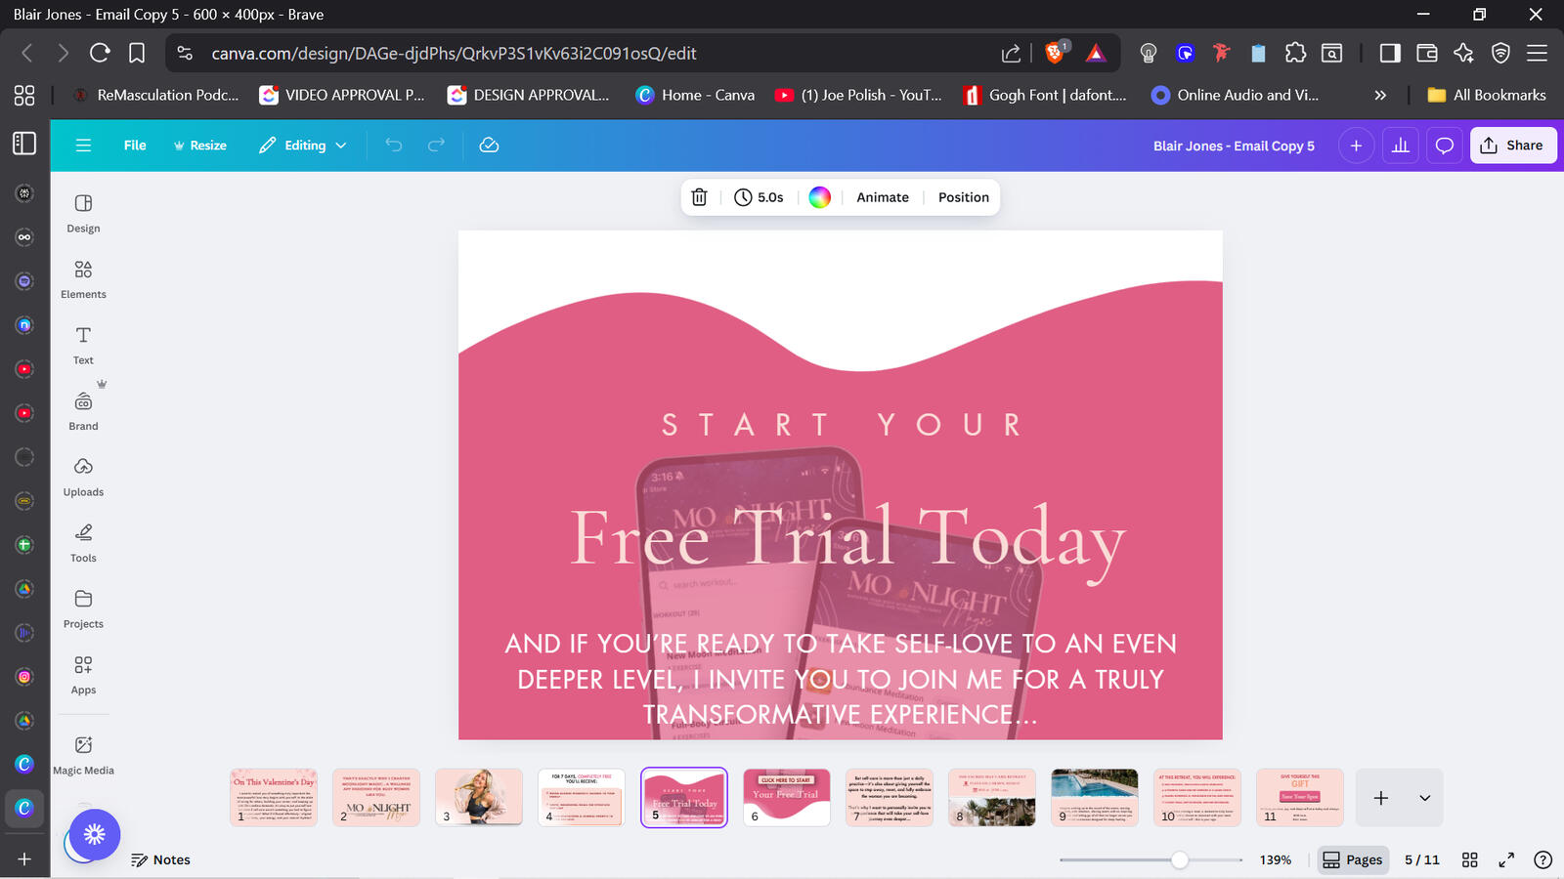Click the 5 / 11 page counter
This screenshot has width=1564, height=879.
1421,859
